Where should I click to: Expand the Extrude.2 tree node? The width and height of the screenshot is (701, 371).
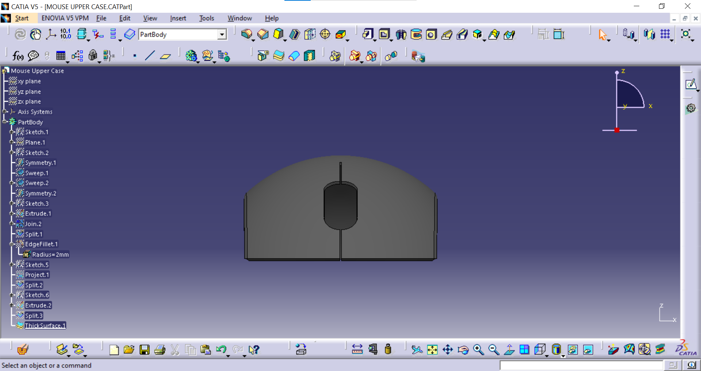point(12,305)
